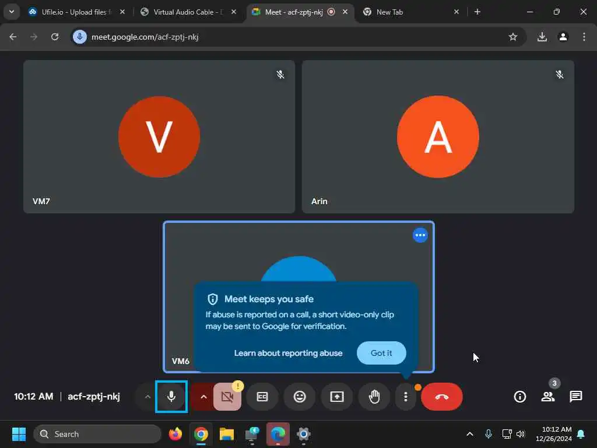
Task: Click the VM7 participant avatar
Action: (159, 136)
